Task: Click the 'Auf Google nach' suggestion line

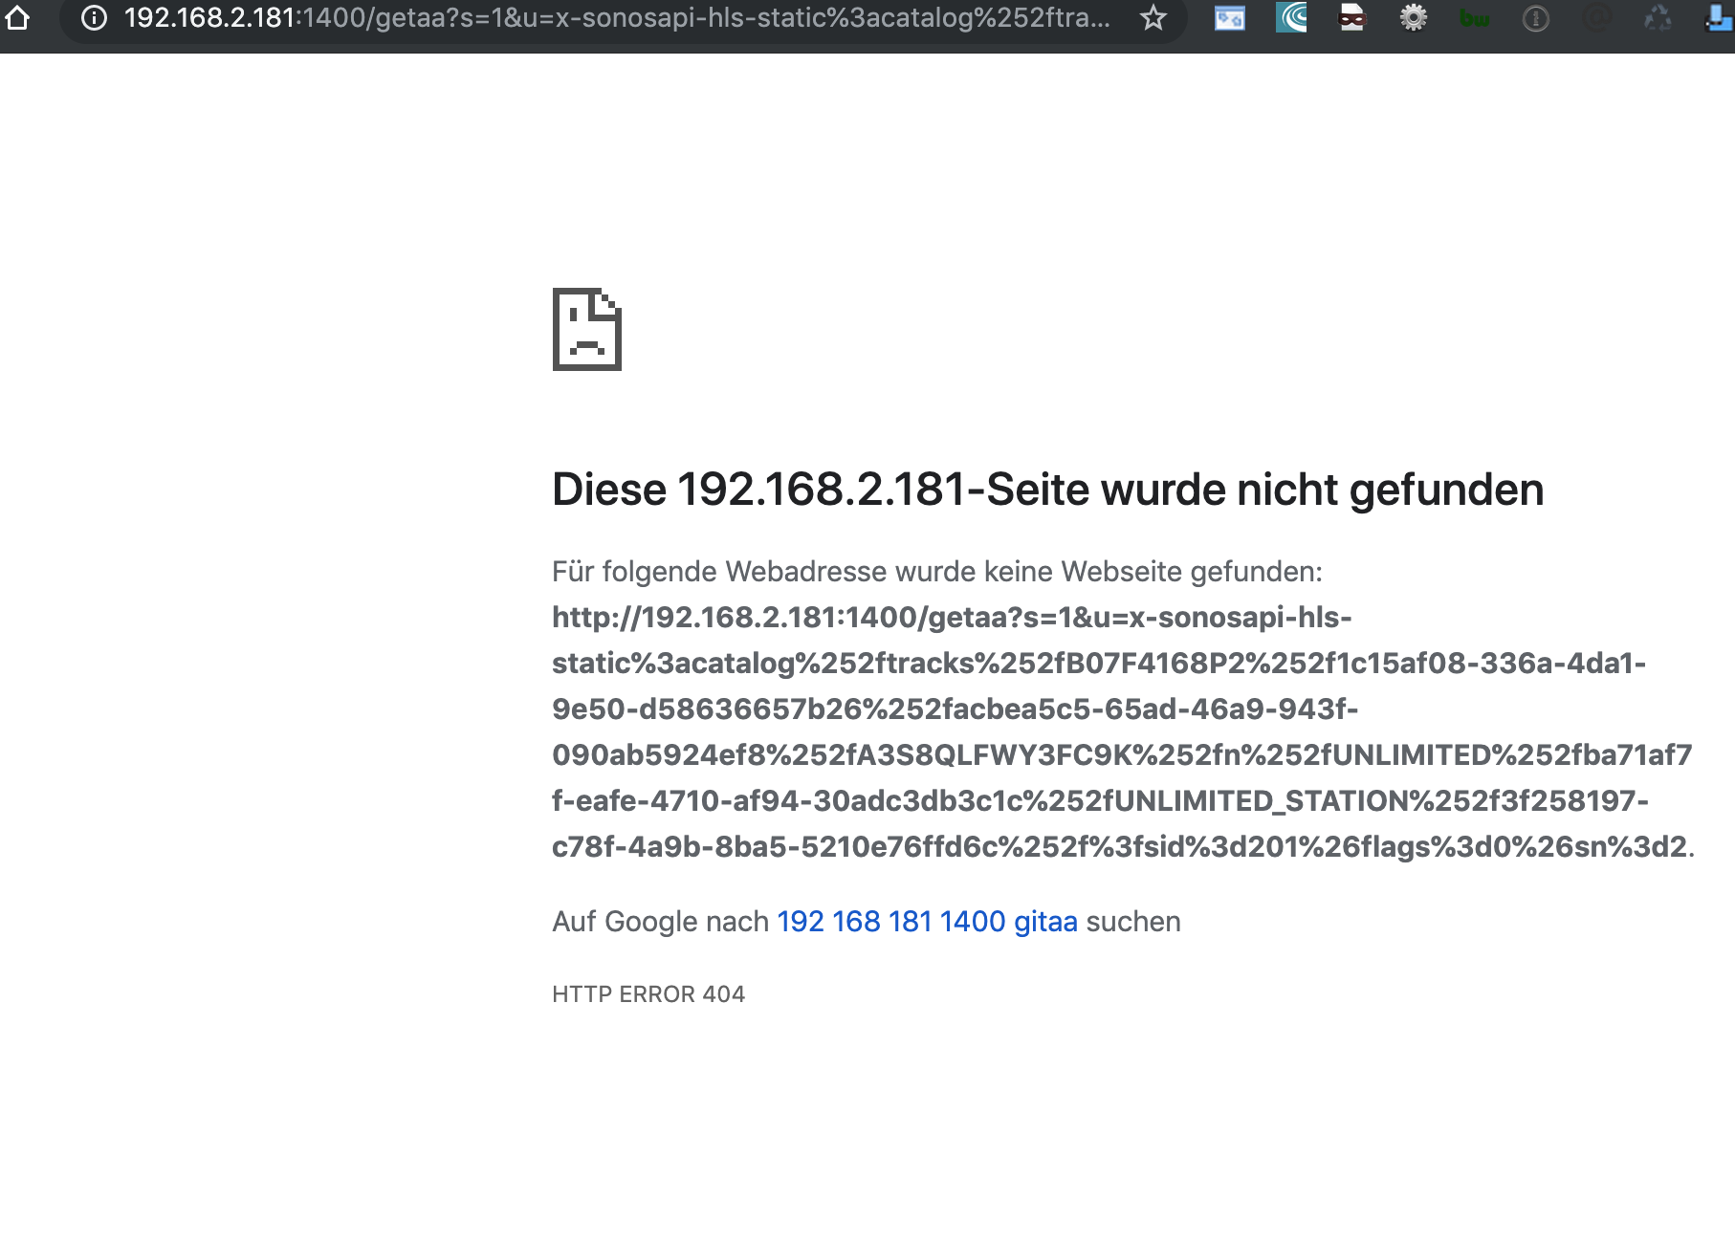Action: (660, 922)
